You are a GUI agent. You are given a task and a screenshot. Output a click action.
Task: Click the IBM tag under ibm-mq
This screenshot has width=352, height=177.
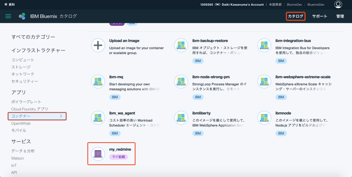pos(115,97)
